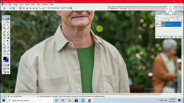Select the Hand tool
This screenshot has height=103, width=184.
[5, 54]
